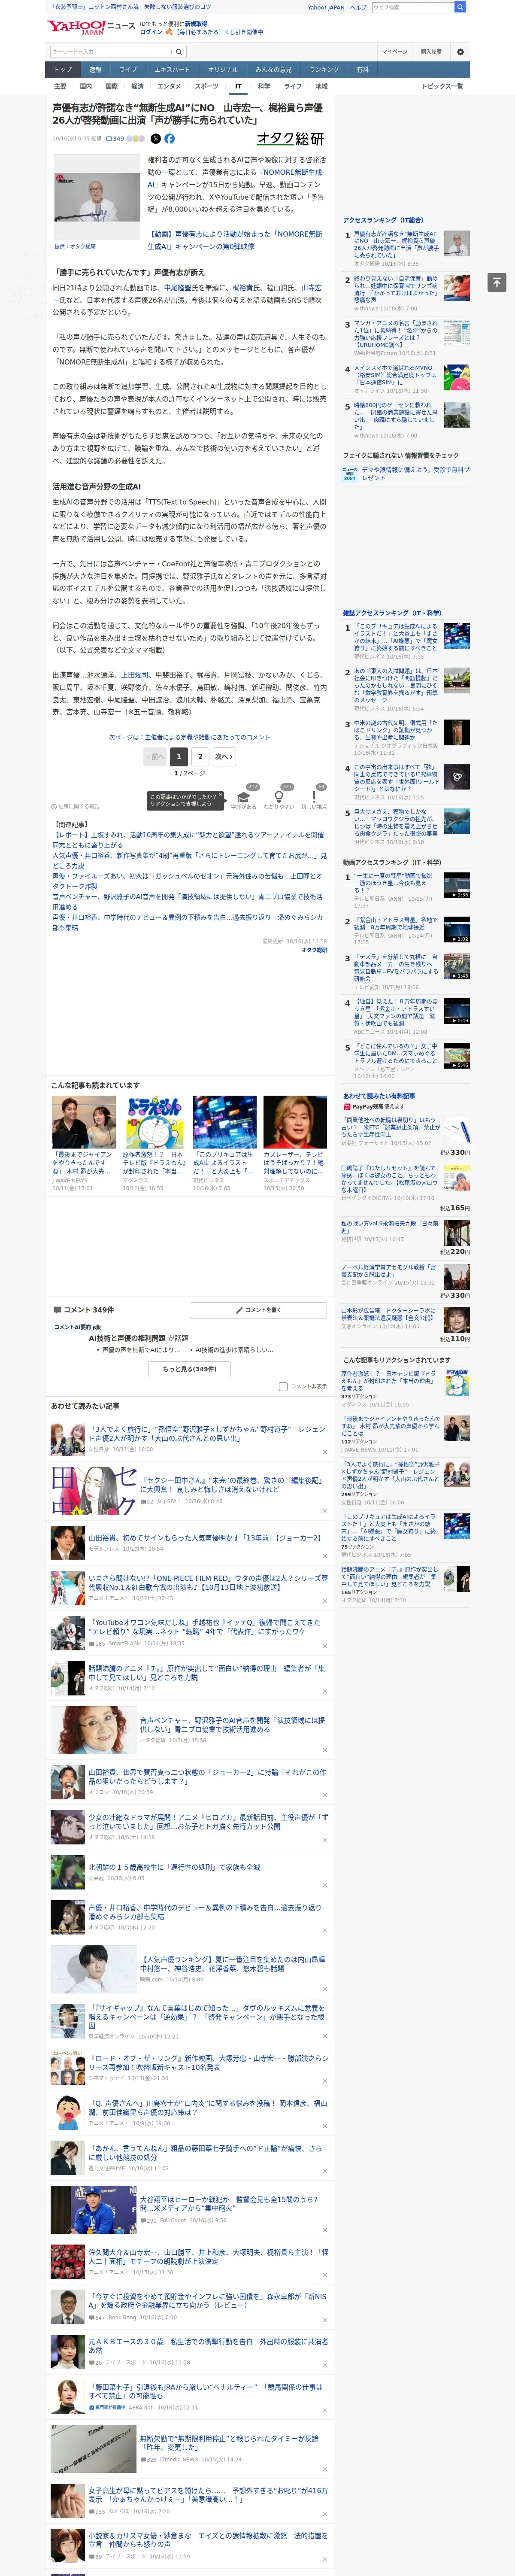This screenshot has width=515, height=2576.
Task: Open トピックス一覧 link
Action: point(442,87)
